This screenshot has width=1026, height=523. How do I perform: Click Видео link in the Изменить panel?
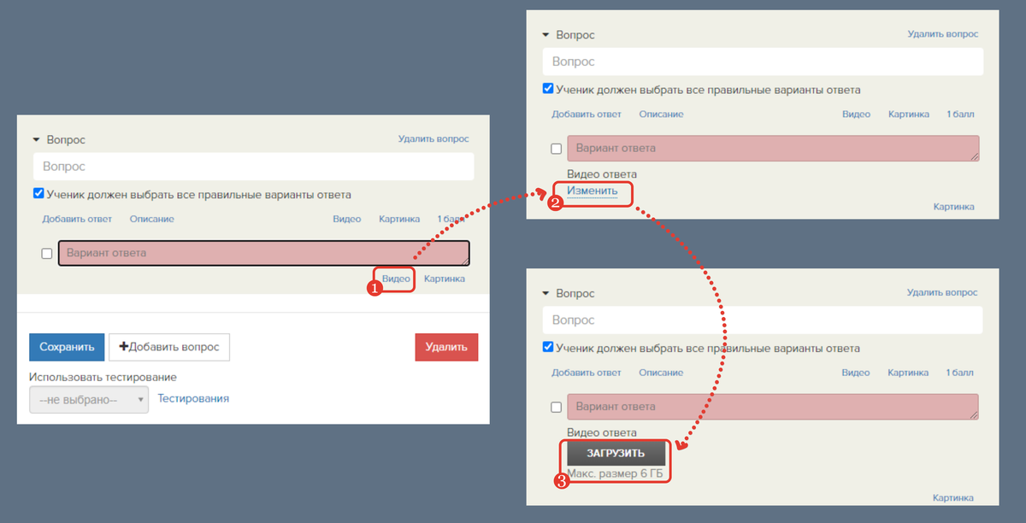[856, 114]
